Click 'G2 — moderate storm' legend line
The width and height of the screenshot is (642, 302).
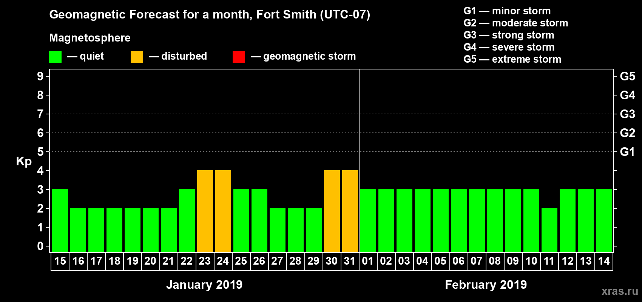tap(516, 23)
